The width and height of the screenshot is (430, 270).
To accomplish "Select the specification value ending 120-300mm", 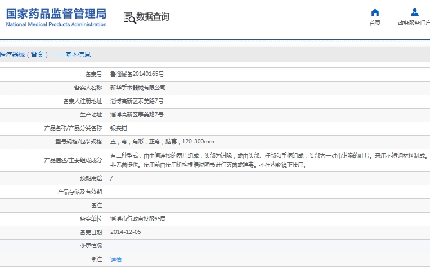I will tap(162, 141).
